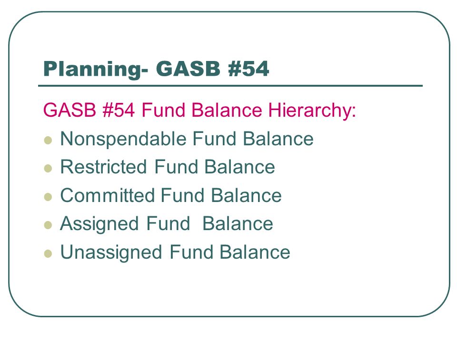The image size is (457, 343).
Task: Click the Committed Fund Balance text
Action: click(x=171, y=195)
